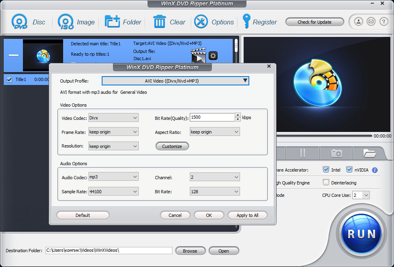Open the Output Profile dropdown
394x267 pixels.
point(175,81)
